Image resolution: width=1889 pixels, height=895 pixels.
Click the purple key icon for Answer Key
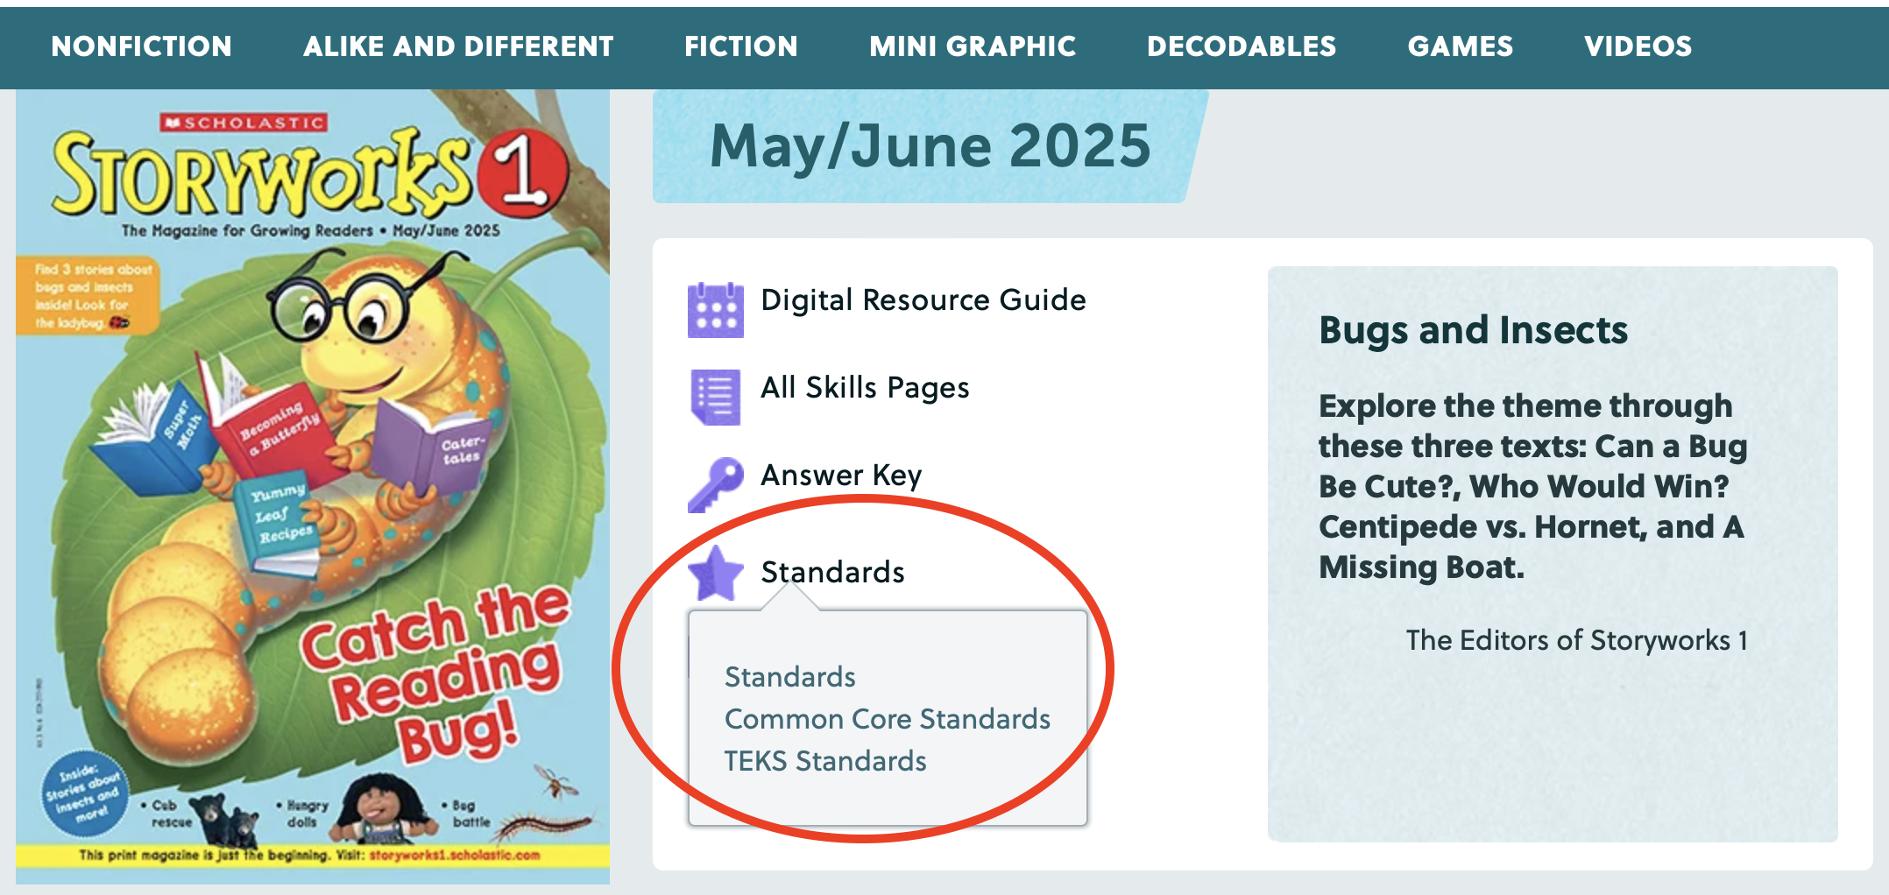715,483
